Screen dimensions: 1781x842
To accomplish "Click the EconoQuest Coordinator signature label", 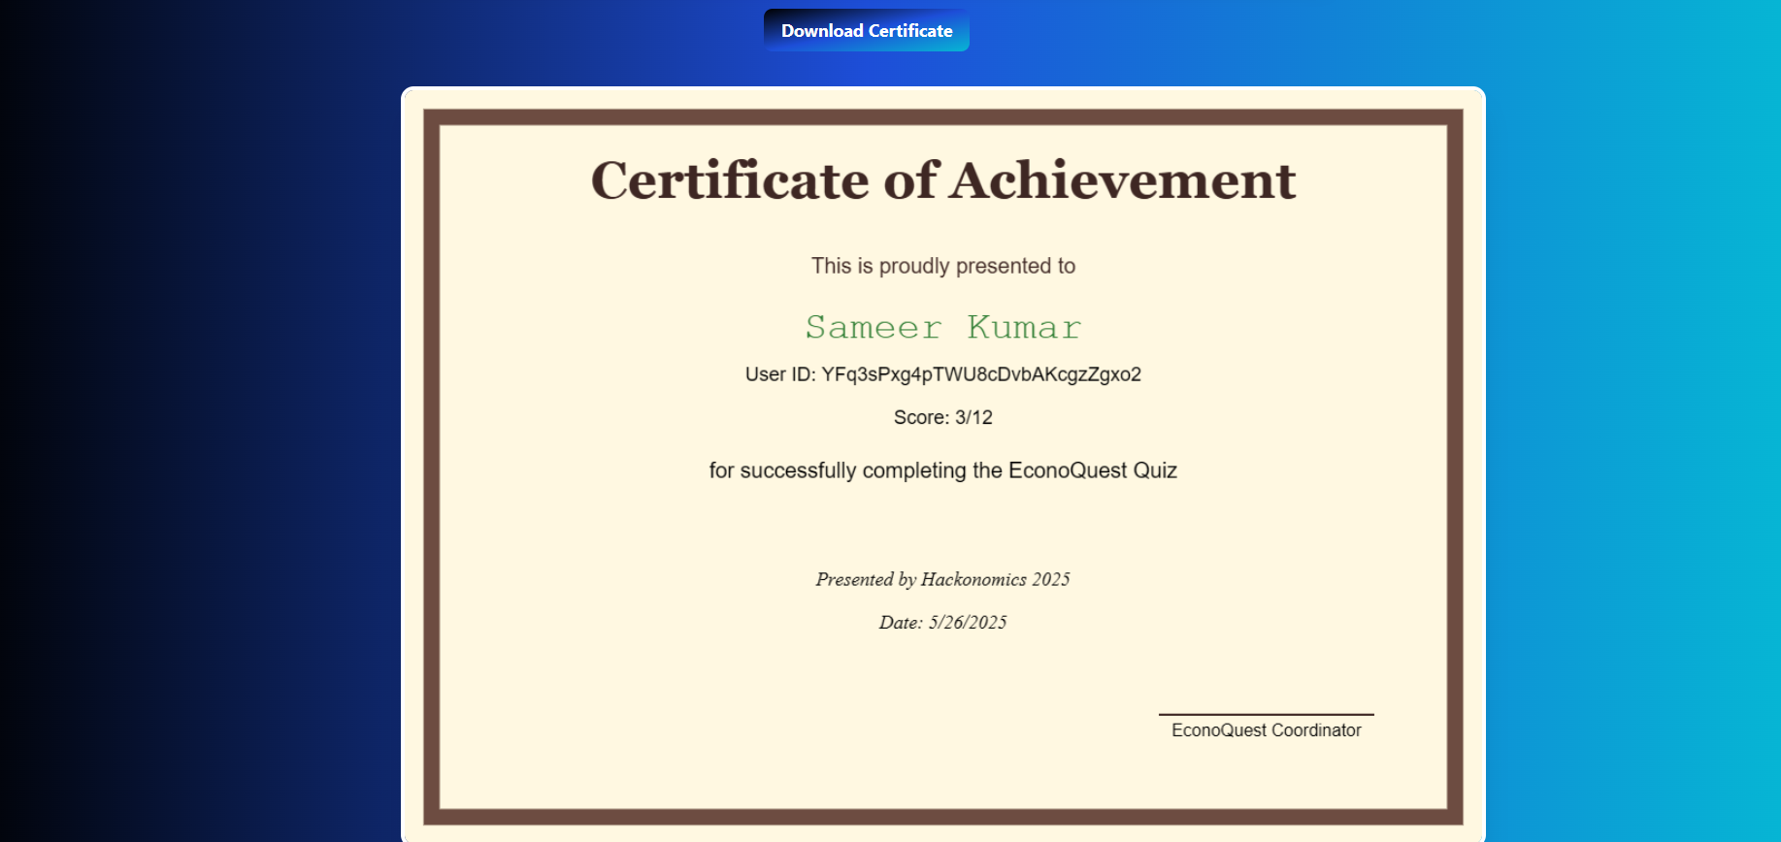I will [1267, 730].
